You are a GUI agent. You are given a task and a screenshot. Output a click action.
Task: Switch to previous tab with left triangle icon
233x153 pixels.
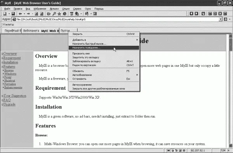[191, 14]
